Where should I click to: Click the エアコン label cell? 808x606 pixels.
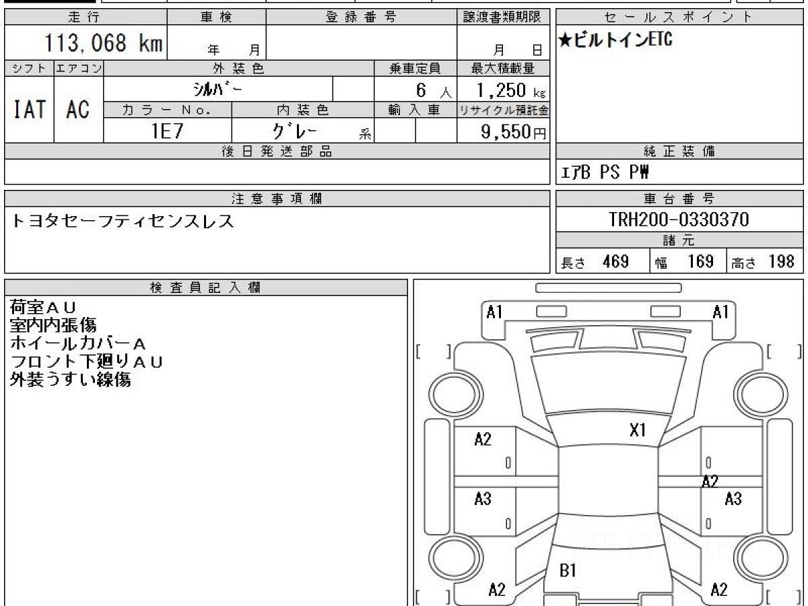[79, 68]
